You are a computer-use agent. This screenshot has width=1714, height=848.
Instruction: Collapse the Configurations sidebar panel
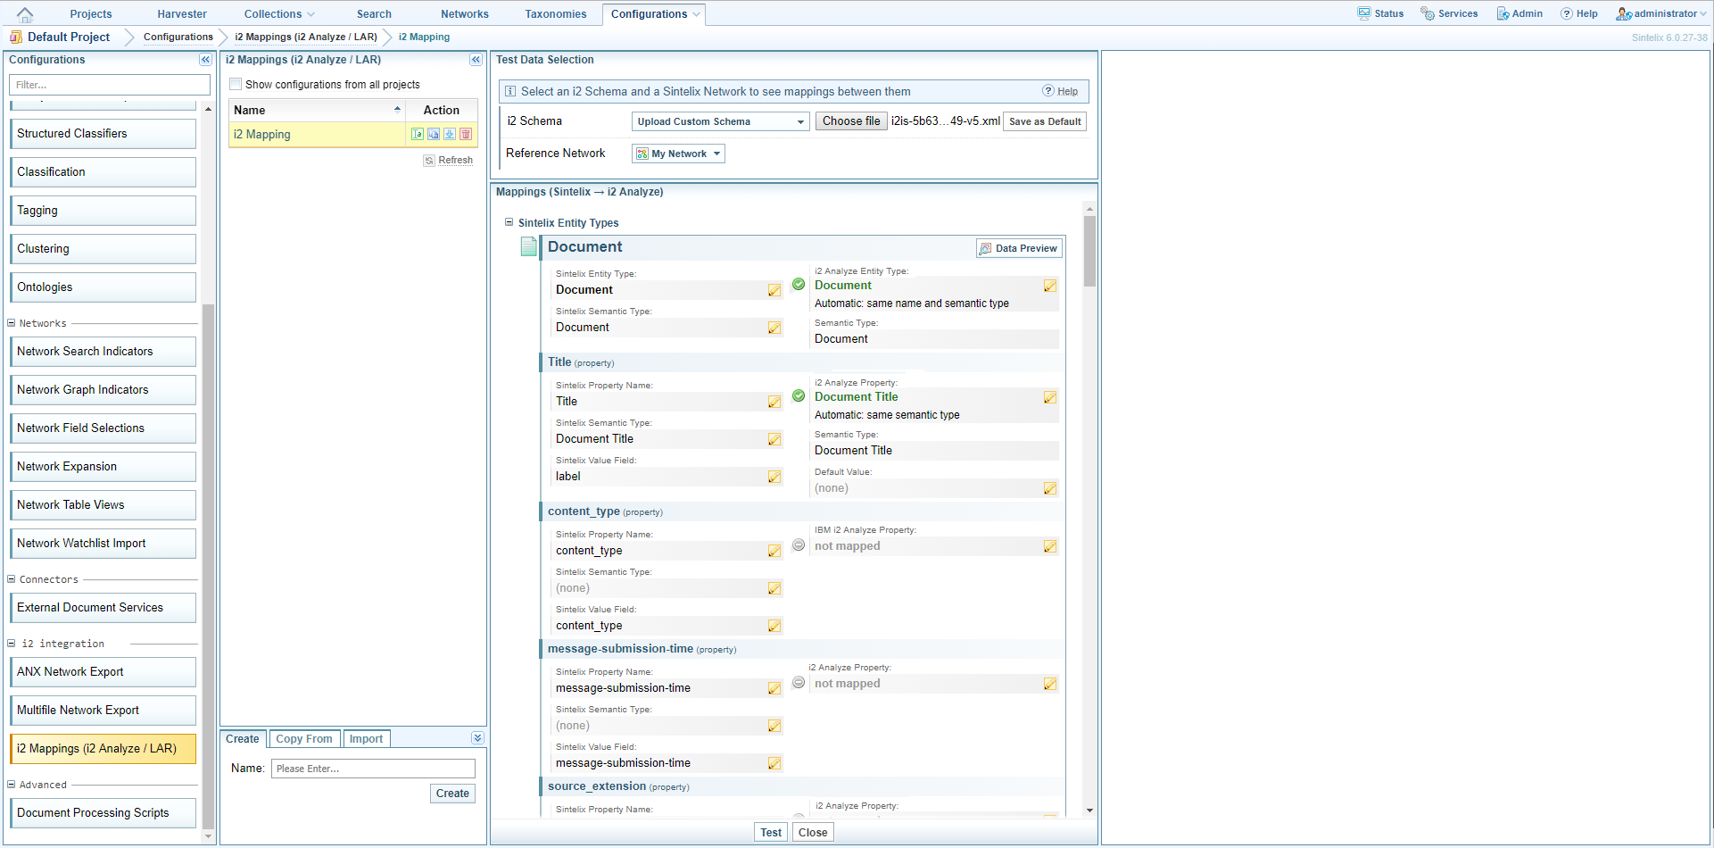point(205,60)
